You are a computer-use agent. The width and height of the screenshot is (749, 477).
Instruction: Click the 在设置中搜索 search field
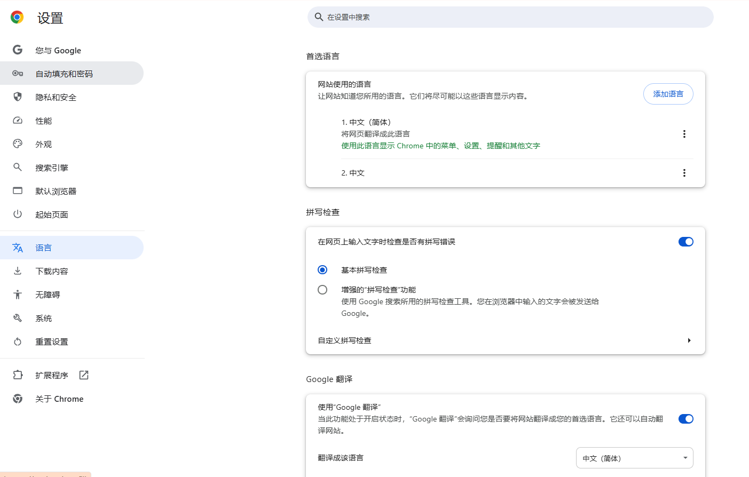pyautogui.click(x=510, y=17)
